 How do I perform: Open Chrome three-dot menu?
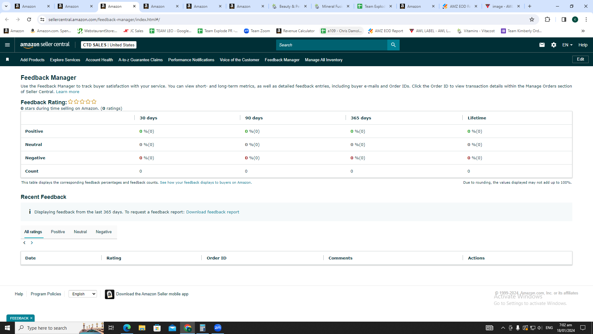click(586, 19)
